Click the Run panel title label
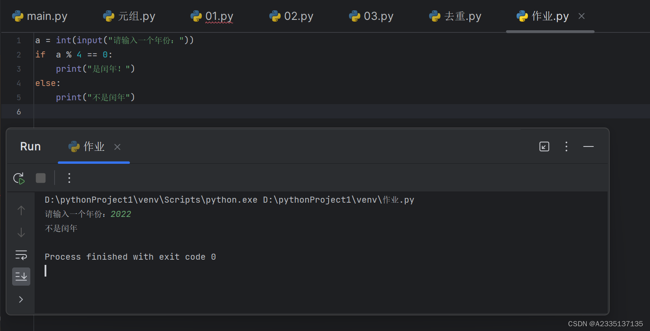 click(30, 146)
